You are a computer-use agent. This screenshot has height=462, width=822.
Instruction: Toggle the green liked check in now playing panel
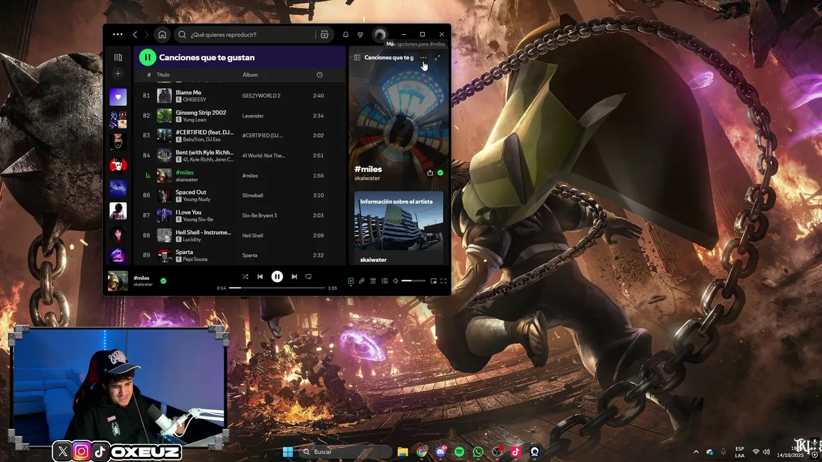pyautogui.click(x=441, y=173)
